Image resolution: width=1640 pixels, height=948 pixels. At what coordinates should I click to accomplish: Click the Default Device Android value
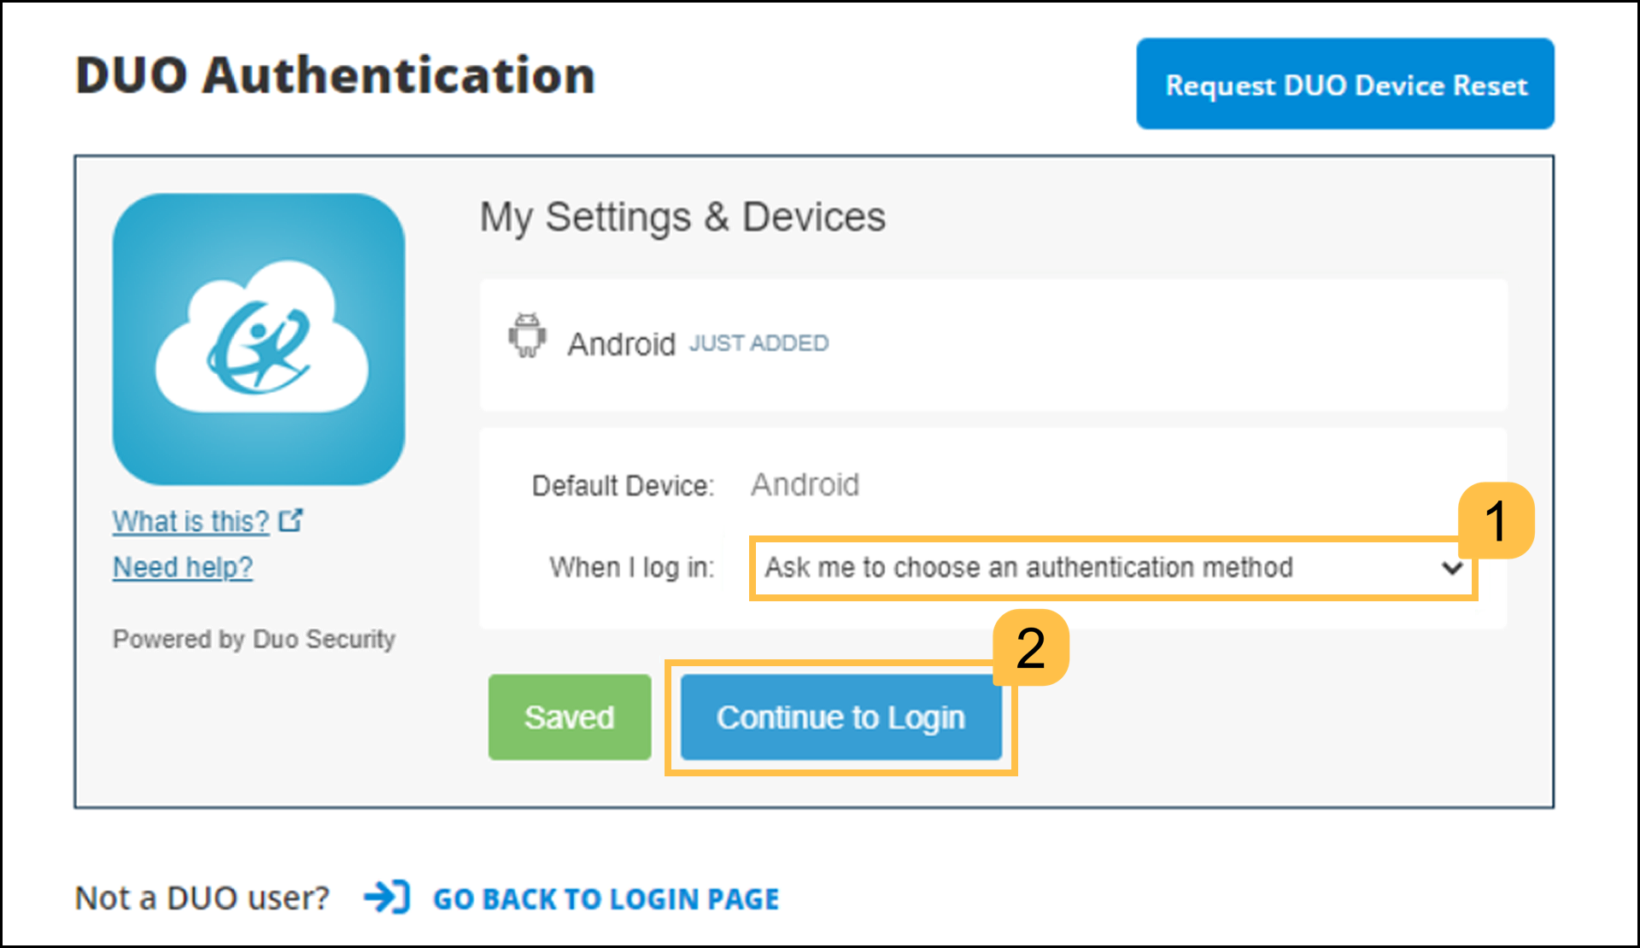point(804,484)
